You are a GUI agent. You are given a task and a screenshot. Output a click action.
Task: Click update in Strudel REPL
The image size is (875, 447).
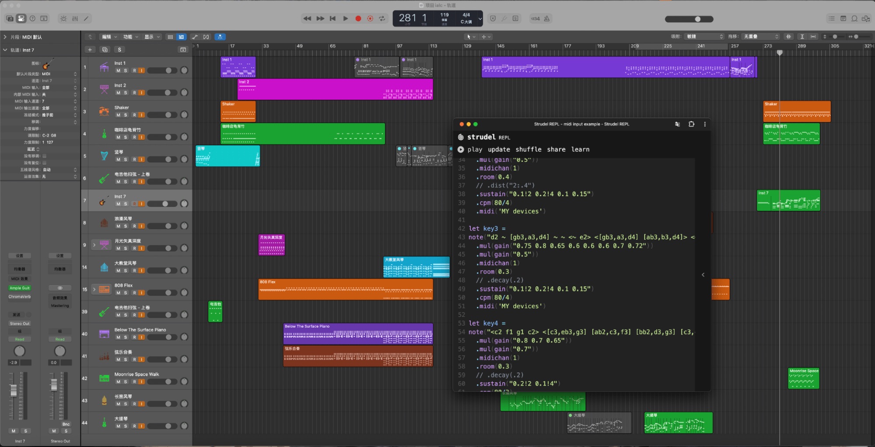tap(499, 150)
